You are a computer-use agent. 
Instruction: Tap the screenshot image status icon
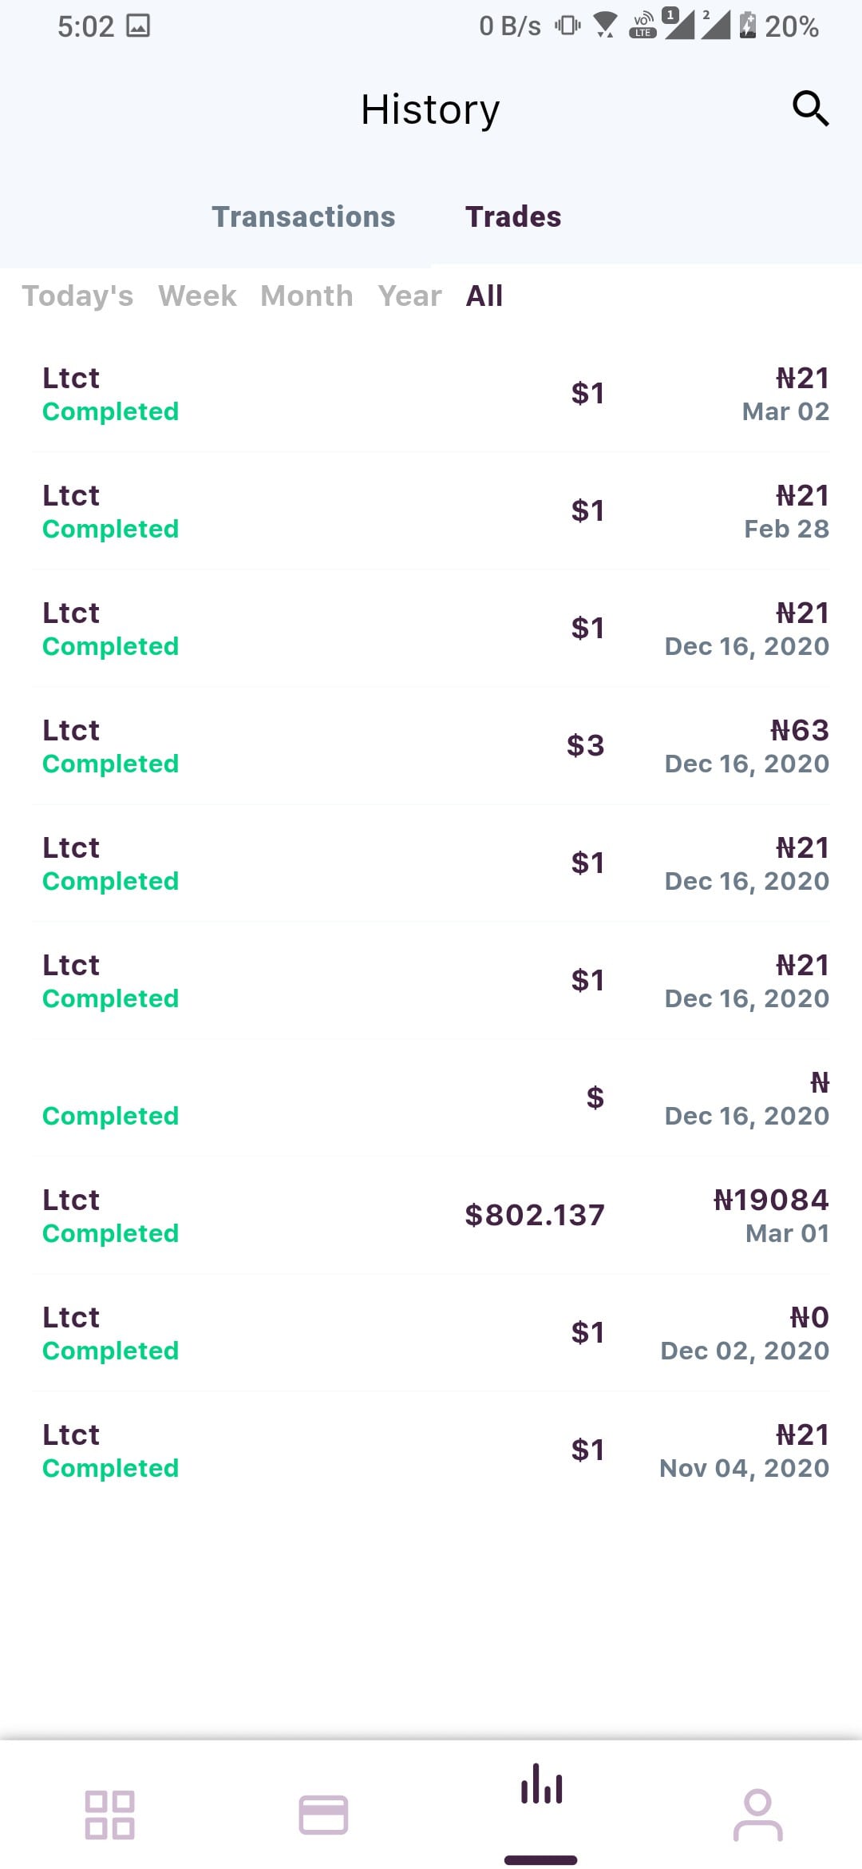[x=138, y=26]
